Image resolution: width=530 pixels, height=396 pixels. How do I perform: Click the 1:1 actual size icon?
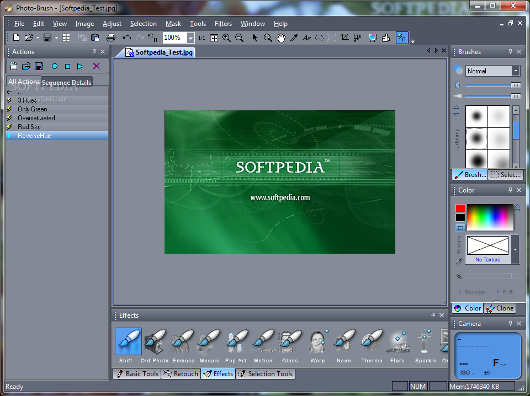pos(202,38)
